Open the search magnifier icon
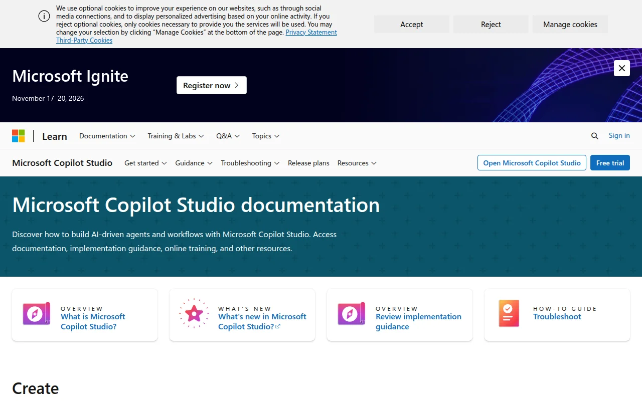 click(x=595, y=136)
